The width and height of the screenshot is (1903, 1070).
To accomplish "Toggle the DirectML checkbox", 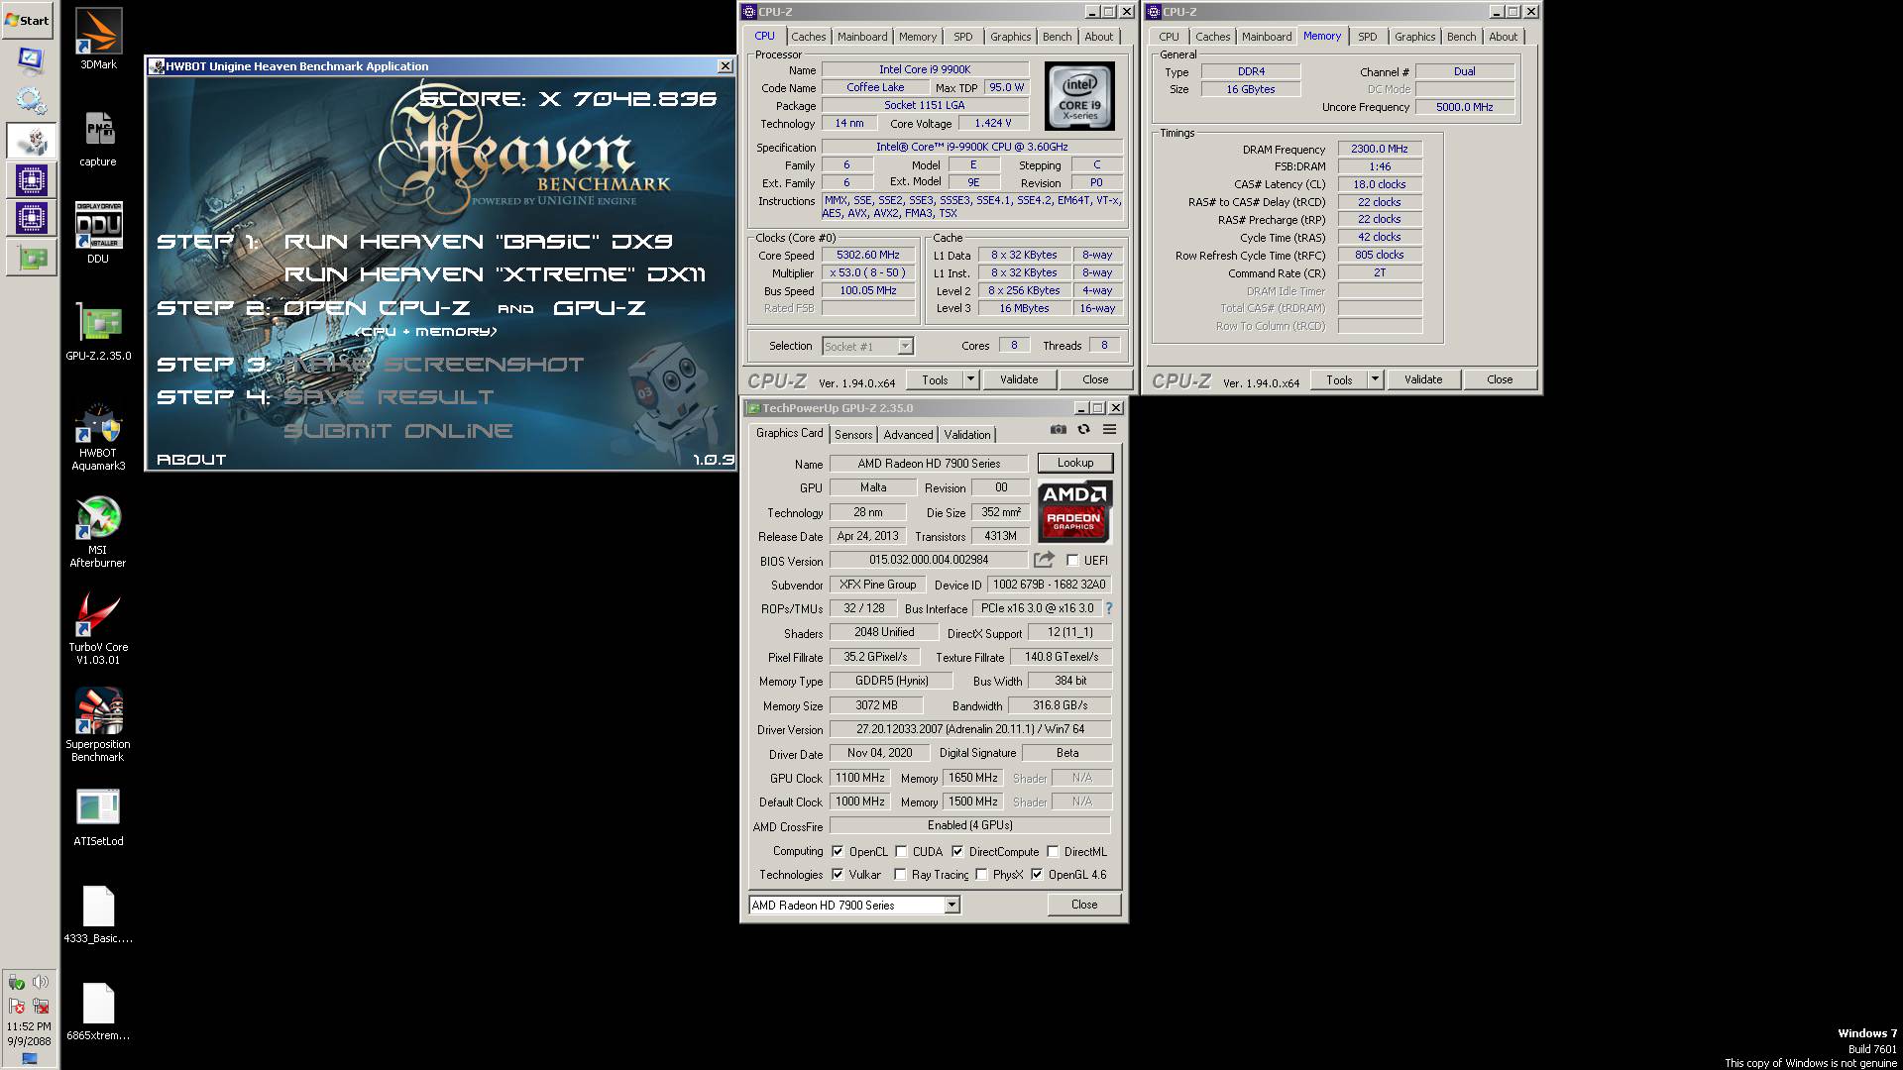I will pos(1053,851).
